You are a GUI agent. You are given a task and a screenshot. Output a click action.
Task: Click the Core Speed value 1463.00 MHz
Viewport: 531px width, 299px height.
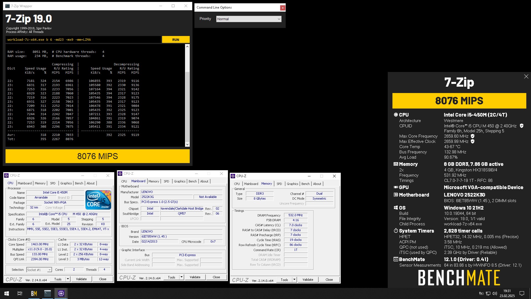pos(40,244)
